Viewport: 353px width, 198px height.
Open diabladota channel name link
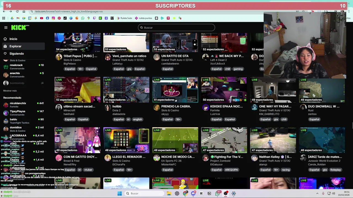click(119, 114)
